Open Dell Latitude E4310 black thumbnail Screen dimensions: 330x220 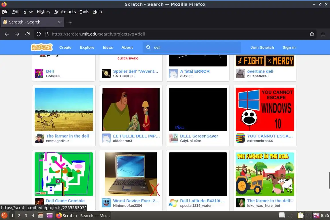pyautogui.click(x=198, y=174)
